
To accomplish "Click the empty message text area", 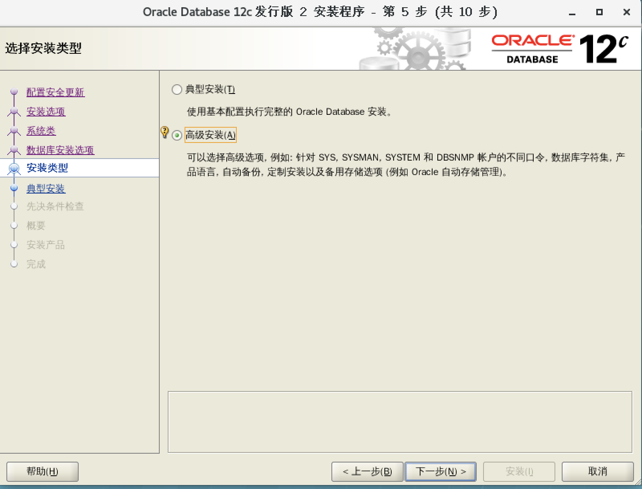I will click(x=400, y=422).
